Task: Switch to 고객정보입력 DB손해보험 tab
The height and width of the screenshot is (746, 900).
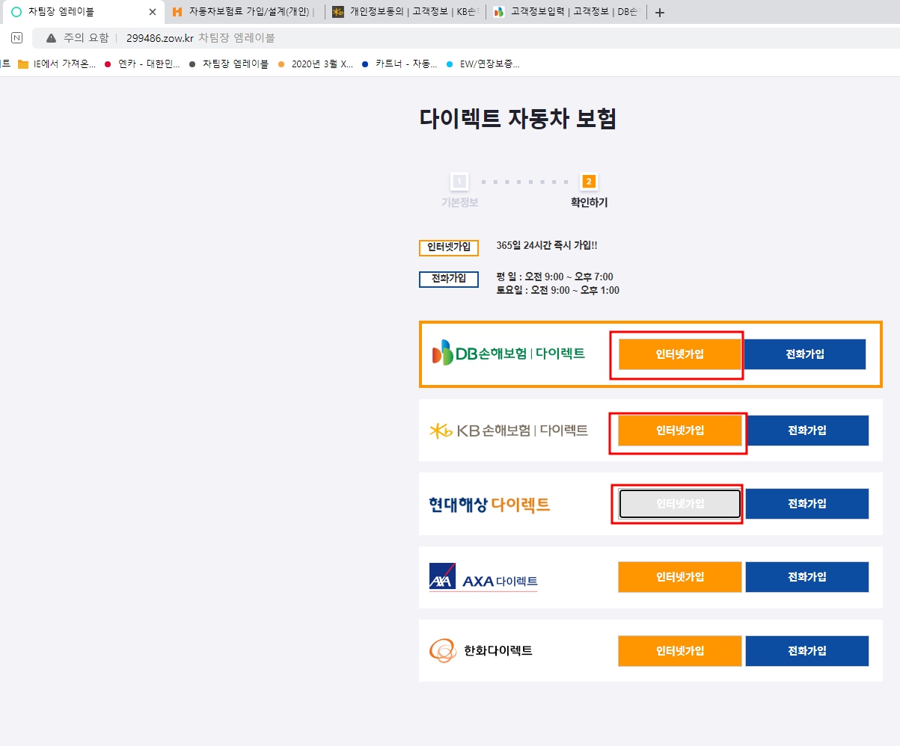Action: 565,12
